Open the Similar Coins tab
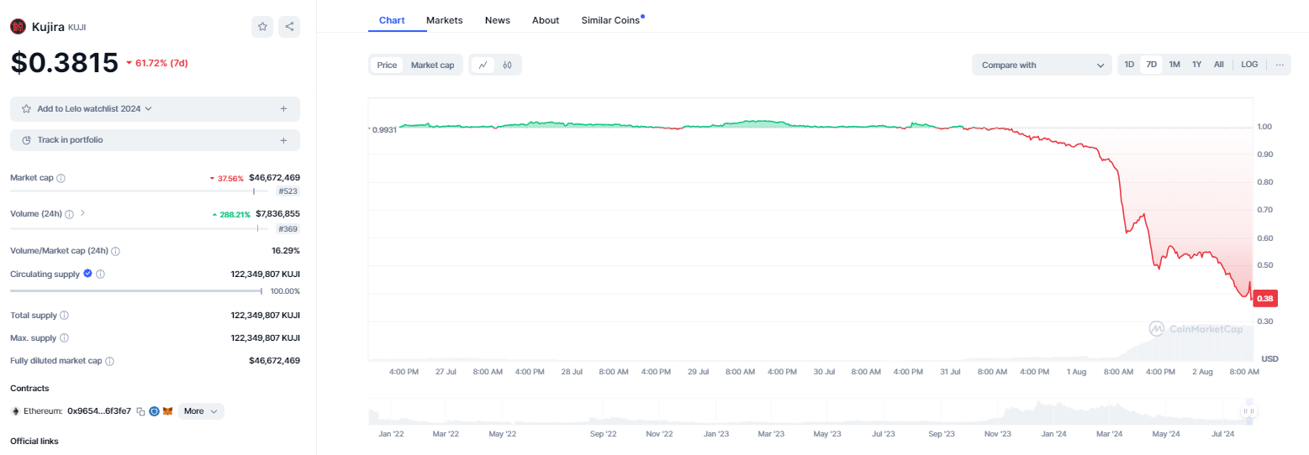Screen dimensions: 1309x455 [x=610, y=20]
